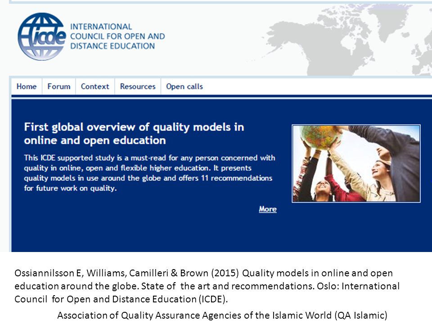Open the Resources menu item

[138, 86]
